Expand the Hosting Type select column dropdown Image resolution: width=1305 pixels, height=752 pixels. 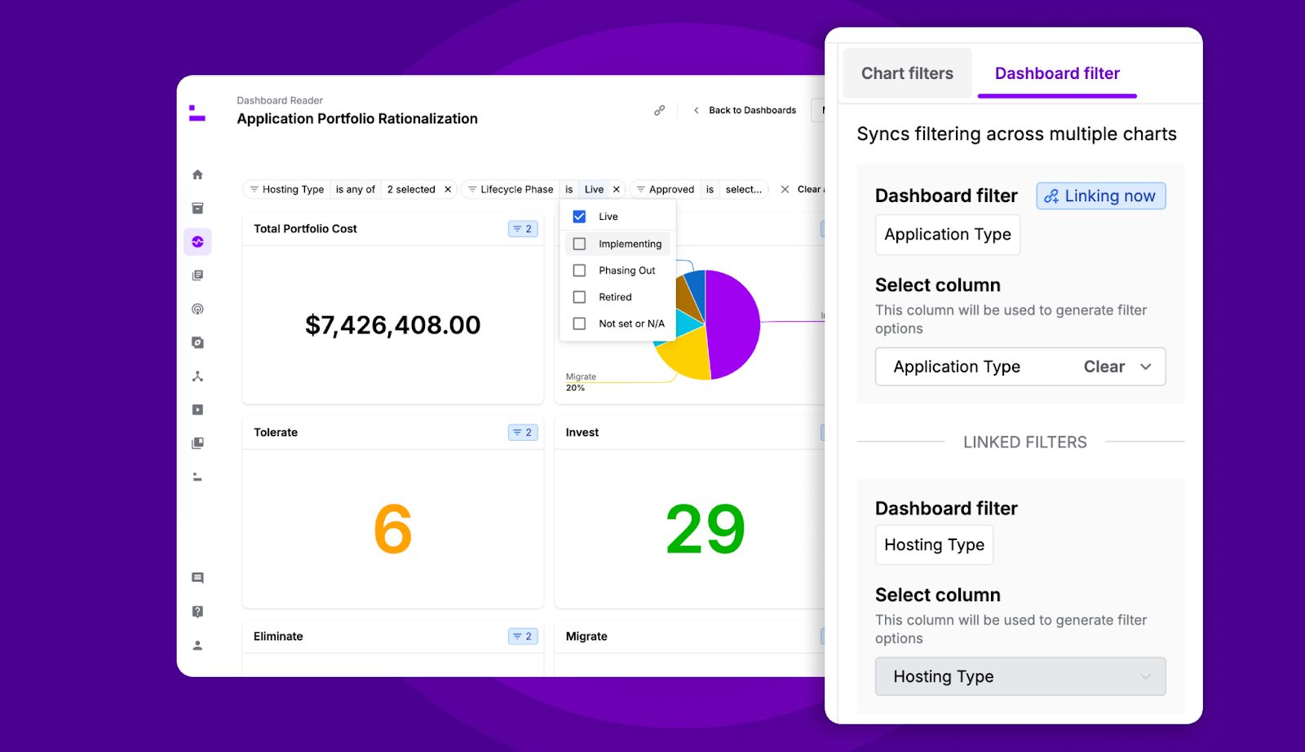[x=1020, y=676]
